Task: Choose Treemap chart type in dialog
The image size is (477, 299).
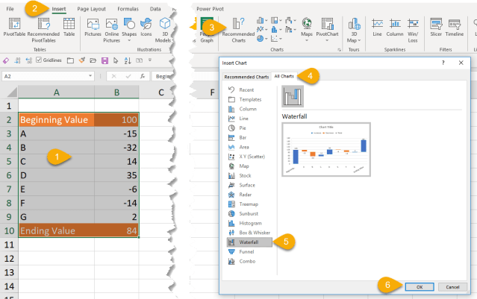Action: click(x=249, y=204)
